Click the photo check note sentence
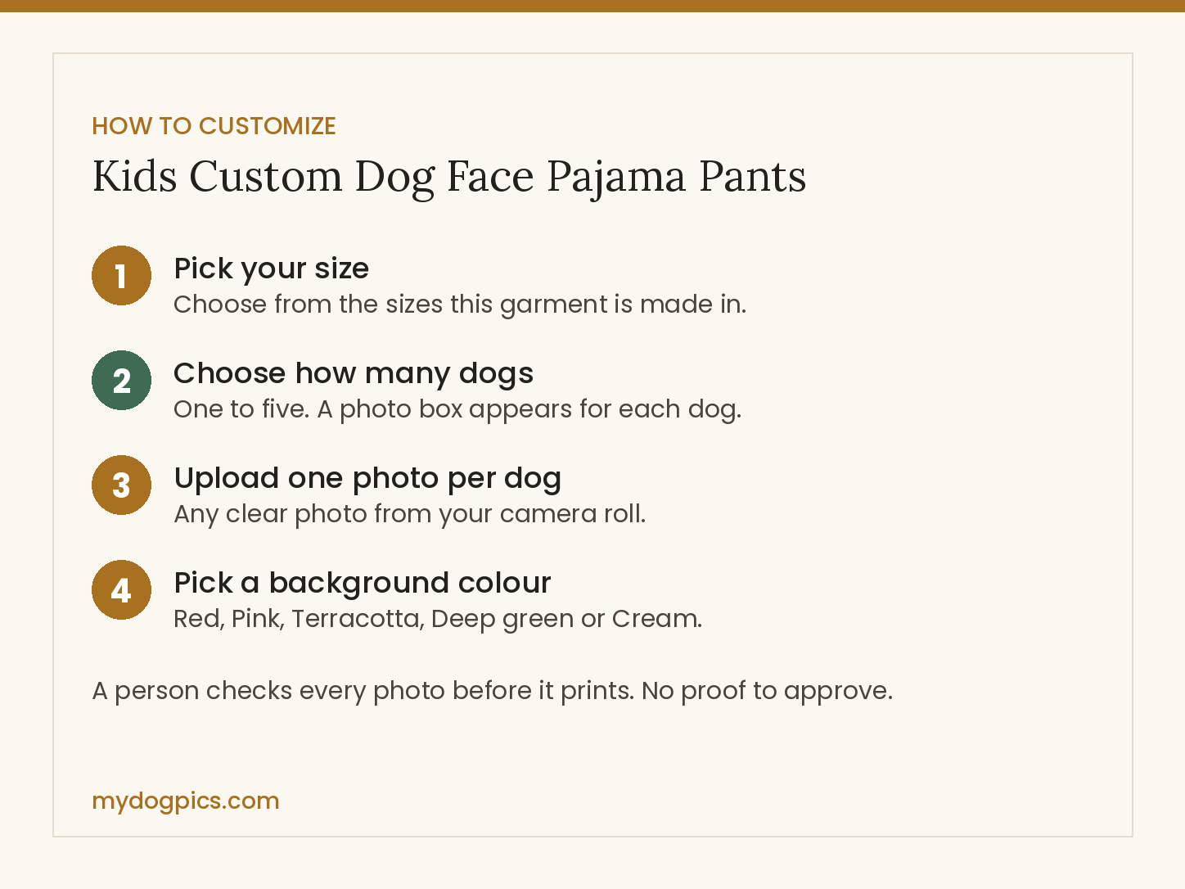The width and height of the screenshot is (1185, 889). point(492,691)
